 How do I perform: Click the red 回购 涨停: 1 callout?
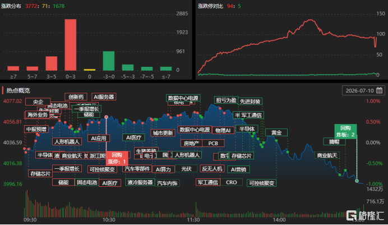point(117,158)
